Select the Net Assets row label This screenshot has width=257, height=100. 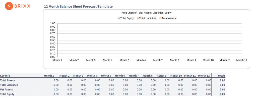coord(6,90)
